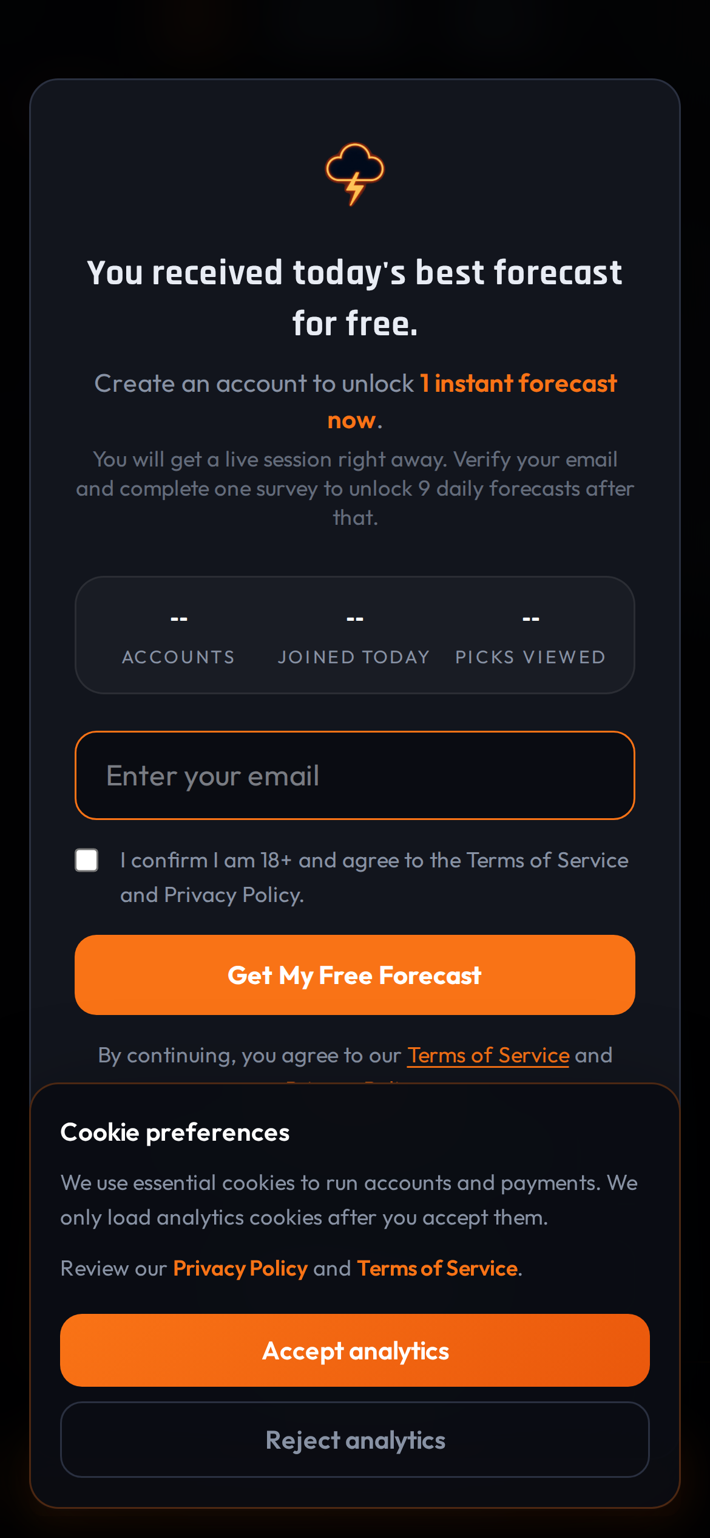710x1538 pixels.
Task: Reject analytics cookies
Action: click(x=355, y=1440)
